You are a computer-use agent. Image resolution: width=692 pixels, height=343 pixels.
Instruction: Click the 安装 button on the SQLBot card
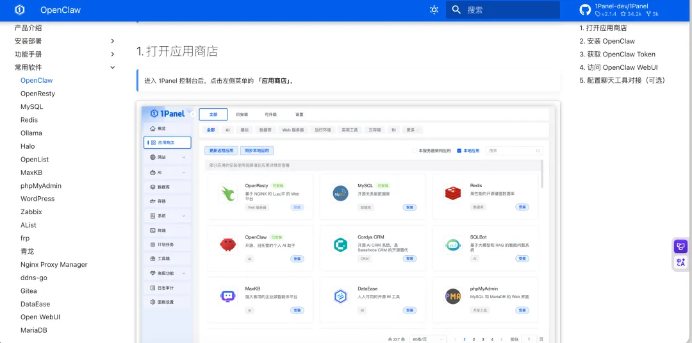[x=522, y=258]
